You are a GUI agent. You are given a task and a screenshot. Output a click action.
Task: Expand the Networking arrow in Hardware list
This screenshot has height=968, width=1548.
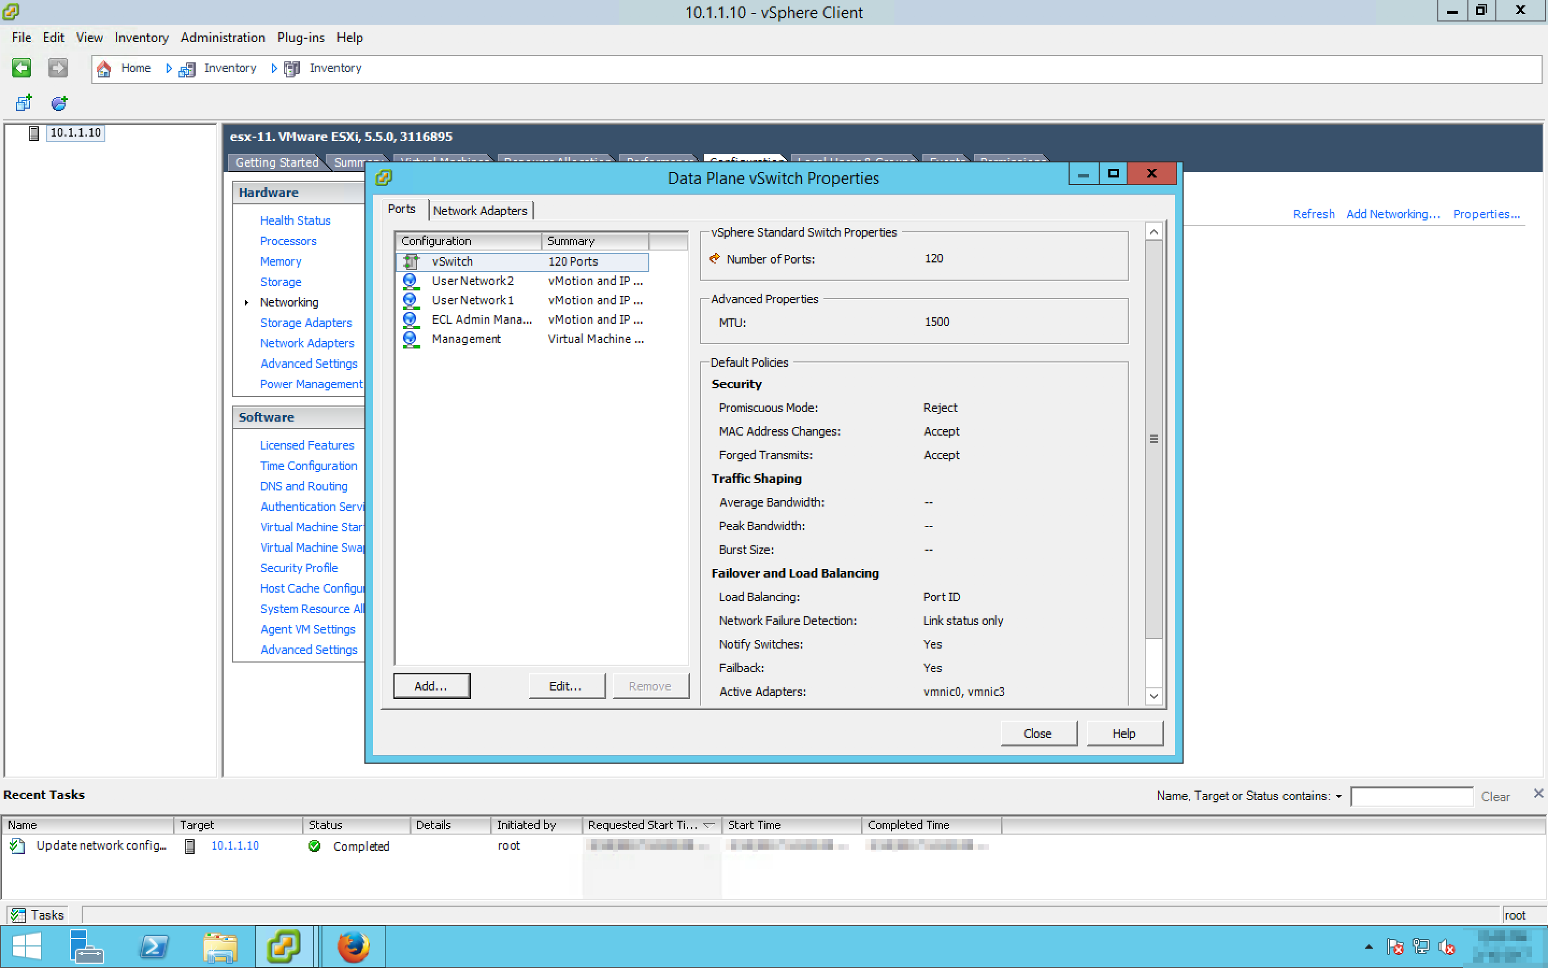(246, 302)
